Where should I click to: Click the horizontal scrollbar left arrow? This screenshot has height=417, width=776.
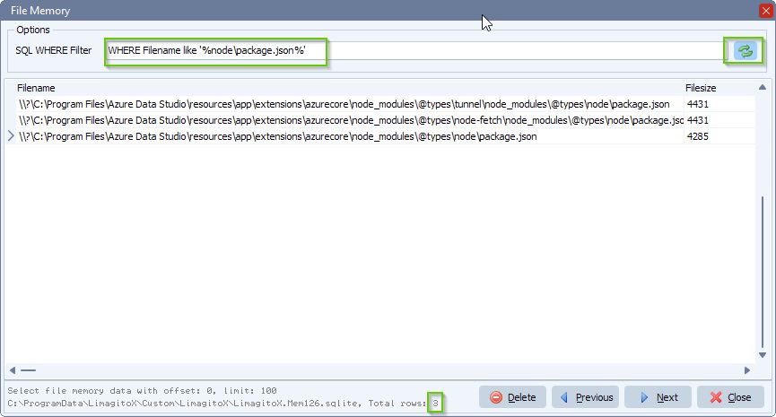(13, 370)
